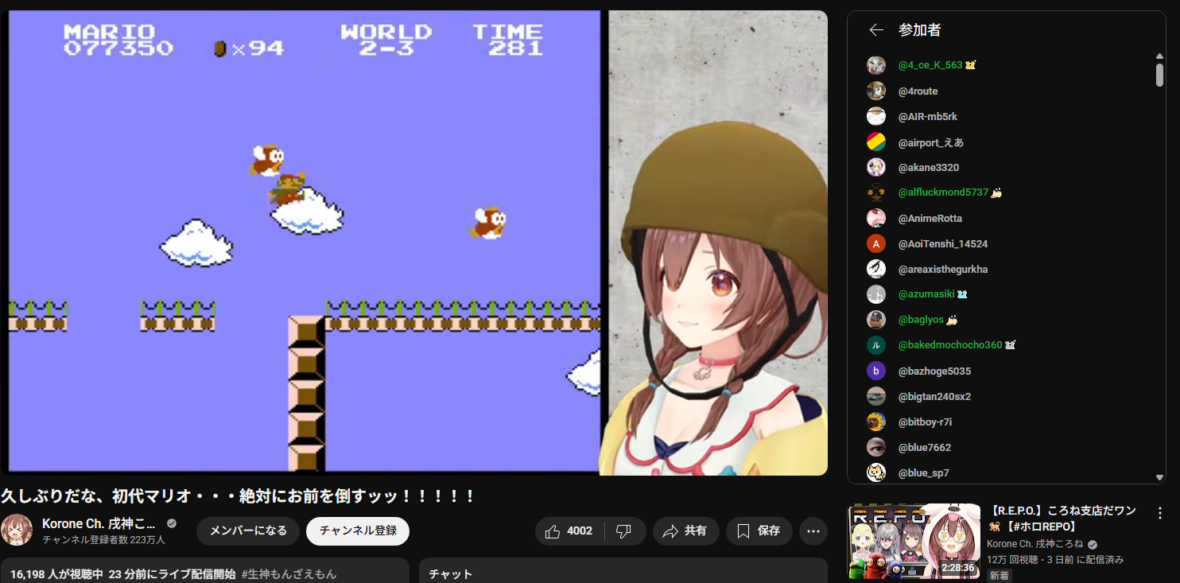Dislike the video with thumbs down
This screenshot has width=1180, height=583.
pos(624,531)
